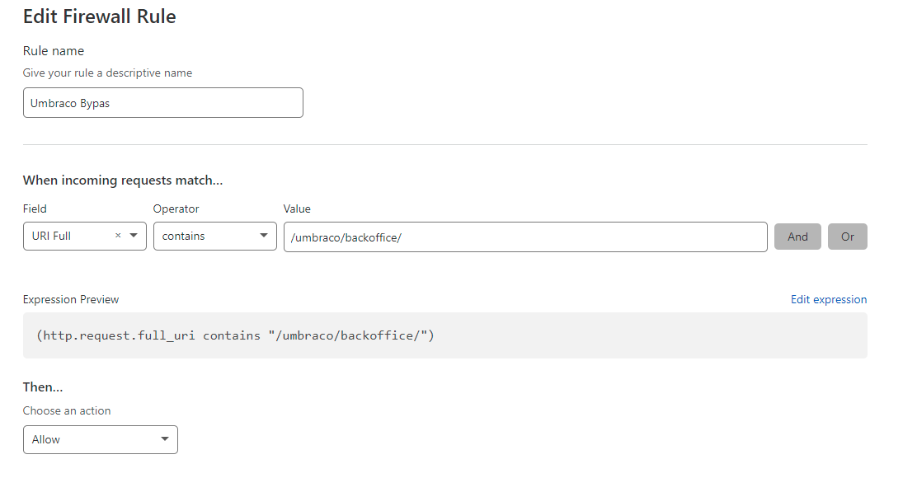Click the 'Give your rule a descriptive name' hint
This screenshot has height=478, width=917.
(107, 73)
